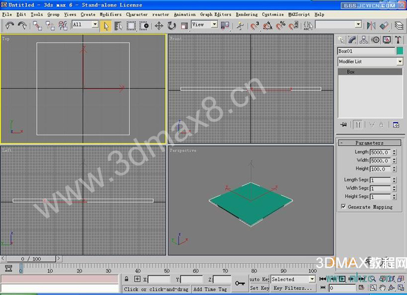
Task: Click the Set Key button
Action: (259, 288)
